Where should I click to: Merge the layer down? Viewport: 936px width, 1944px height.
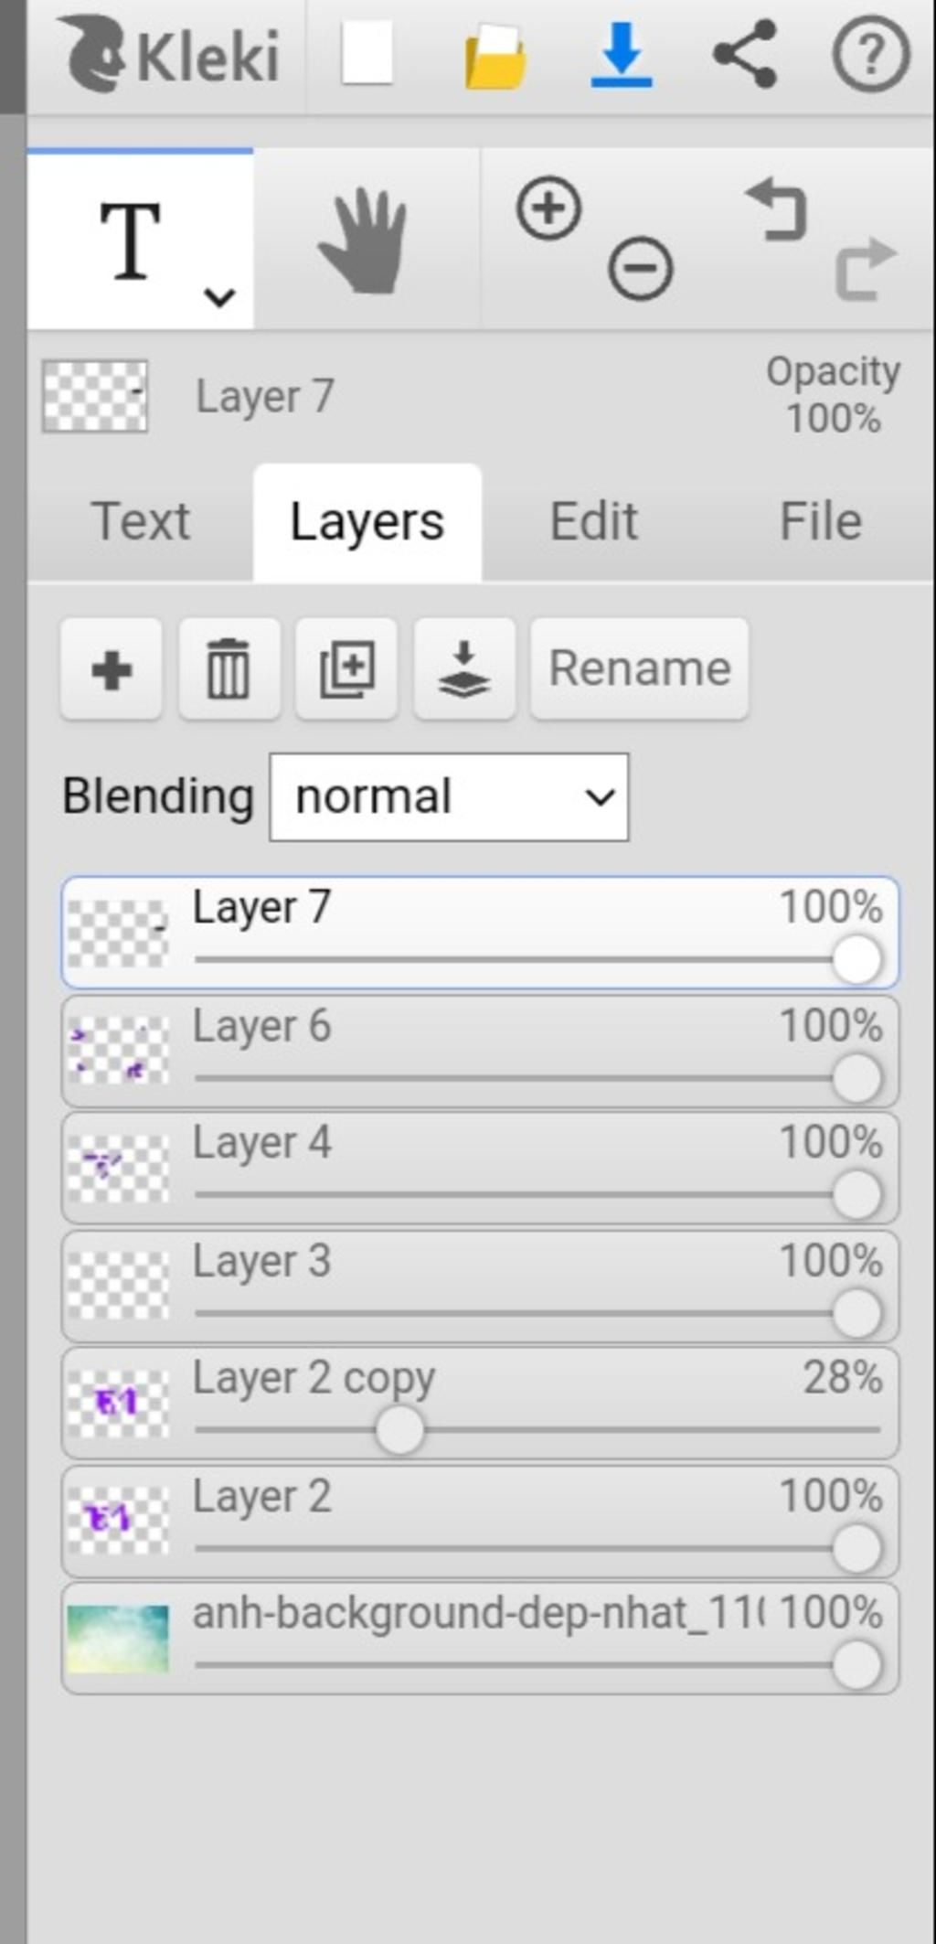click(x=464, y=670)
